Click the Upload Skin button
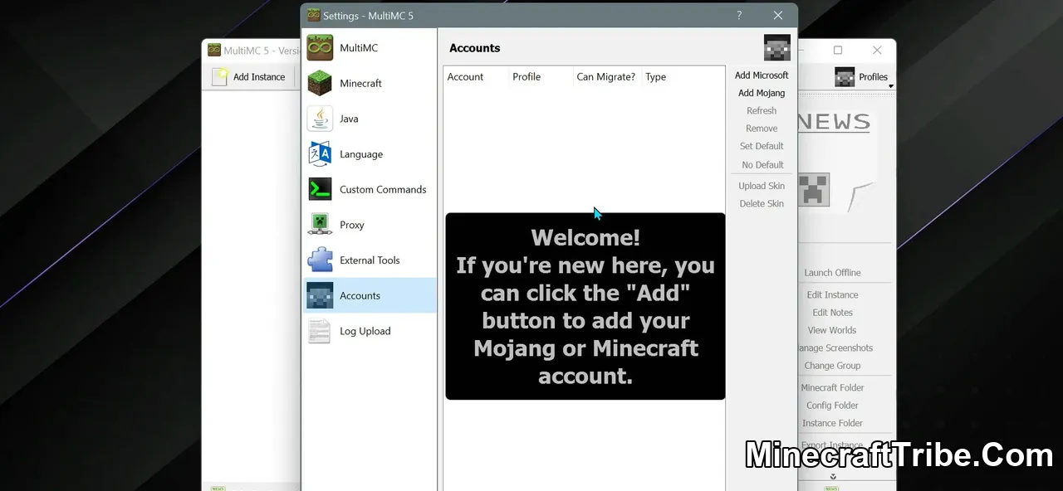Screen dimensions: 1063x491 [x=762, y=186]
